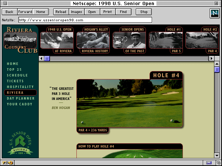Open the mail envelope icon in status bar

209,163
